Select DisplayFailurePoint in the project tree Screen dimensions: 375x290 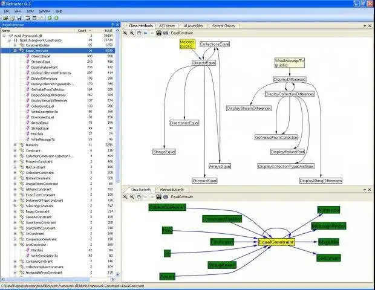(x=45, y=67)
